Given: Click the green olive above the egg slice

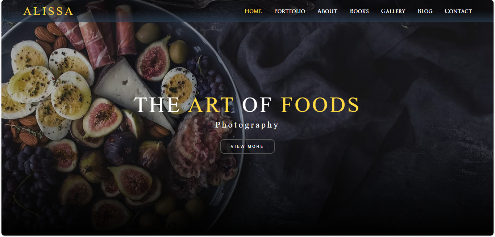Looking at the screenshot, I should click(179, 51).
